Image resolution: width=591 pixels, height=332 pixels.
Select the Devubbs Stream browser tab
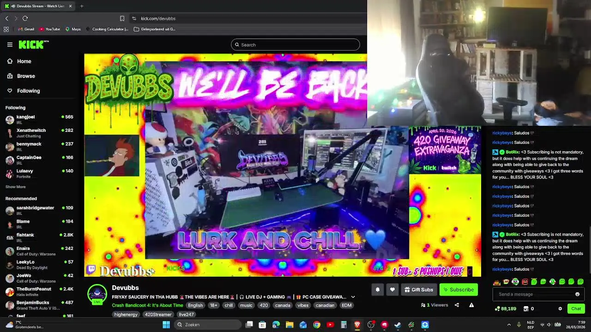[38, 6]
